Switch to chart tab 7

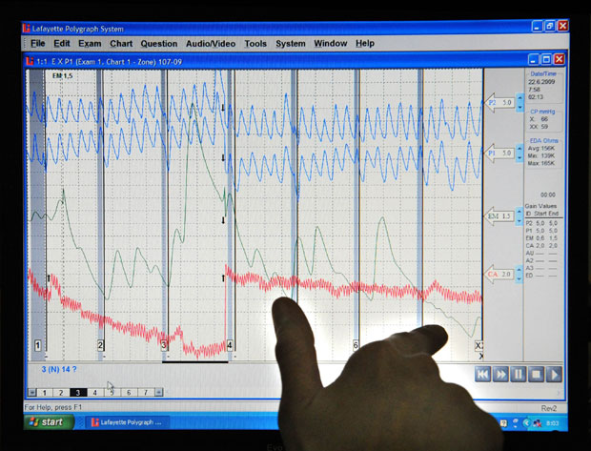coord(145,392)
